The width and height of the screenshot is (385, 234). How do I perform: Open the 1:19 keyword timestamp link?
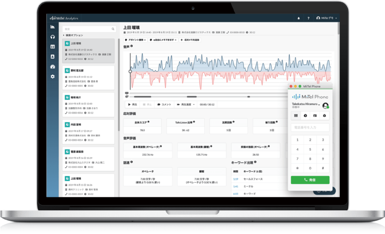[236, 179]
